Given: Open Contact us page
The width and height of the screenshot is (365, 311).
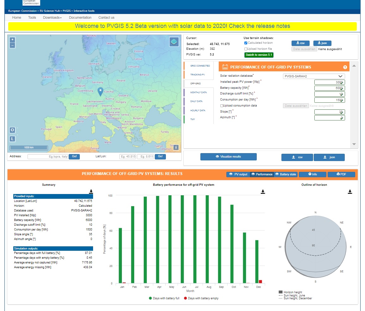Looking at the screenshot, I should [x=106, y=17].
